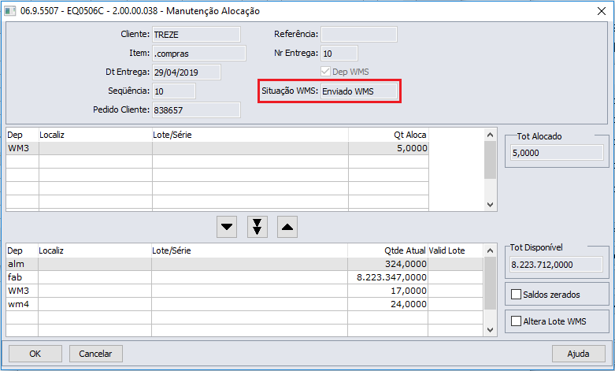Click Dep header in available grid
Viewport: 615px width, 371px height.
tap(22, 250)
